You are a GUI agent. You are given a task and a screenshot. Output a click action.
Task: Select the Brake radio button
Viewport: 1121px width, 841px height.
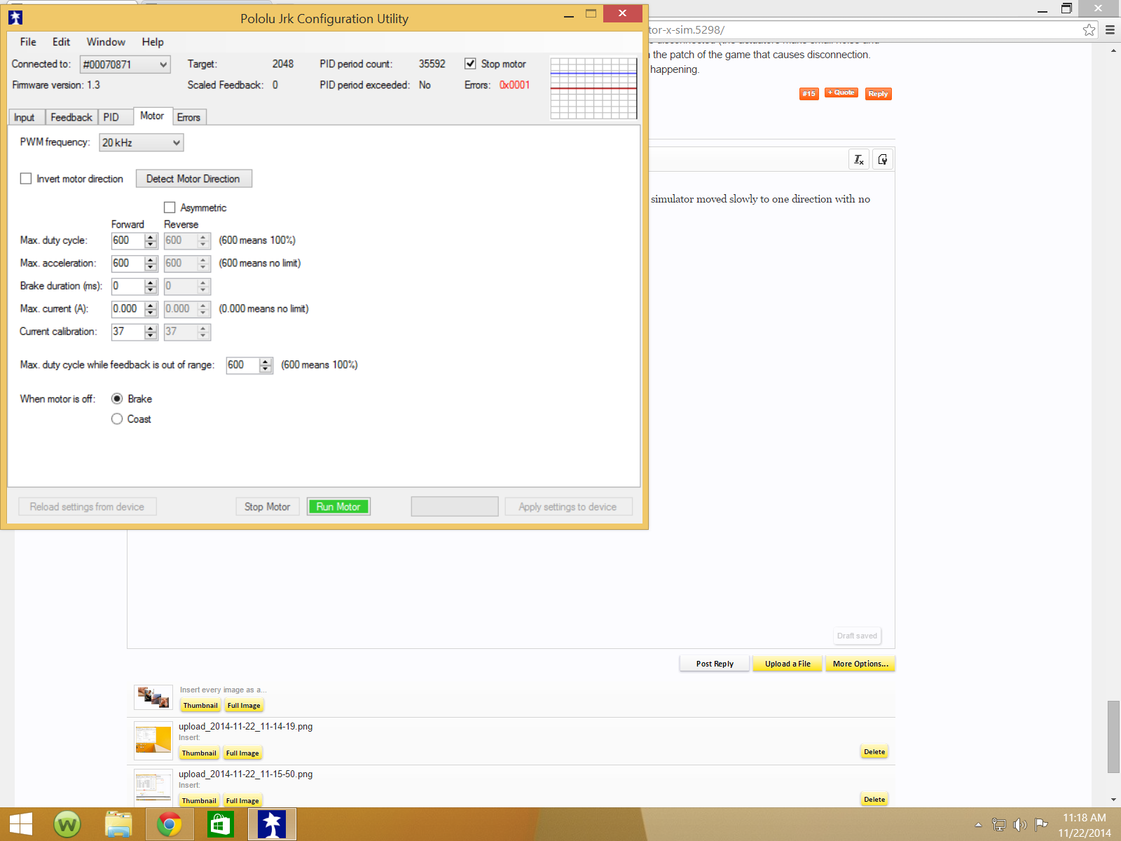pos(117,399)
